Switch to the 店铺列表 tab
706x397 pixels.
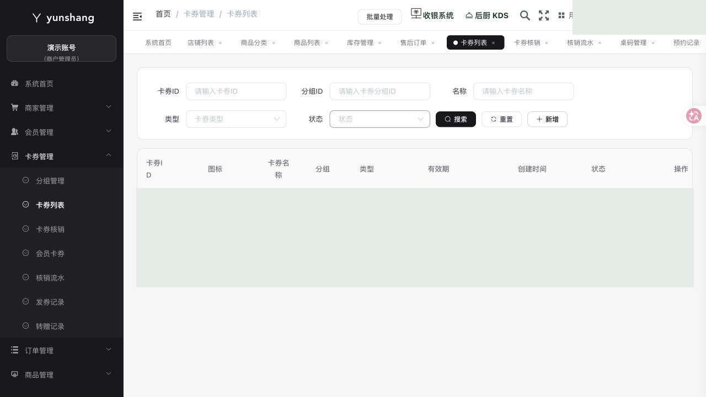201,42
